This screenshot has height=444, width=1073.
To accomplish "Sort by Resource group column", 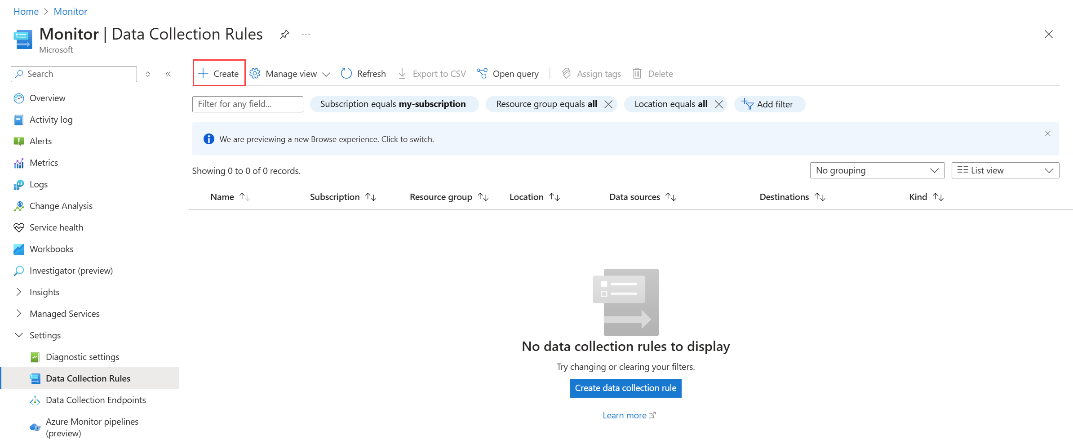I will coord(449,197).
